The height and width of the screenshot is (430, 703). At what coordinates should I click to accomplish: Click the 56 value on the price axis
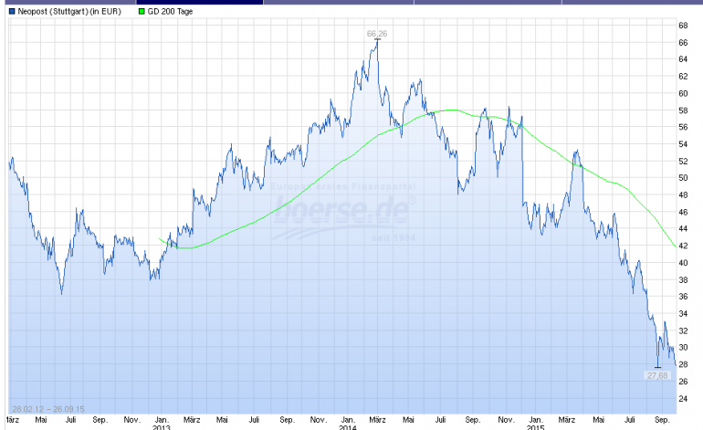pos(683,127)
